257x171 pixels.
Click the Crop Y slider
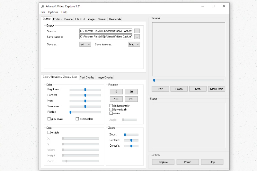[81, 144]
